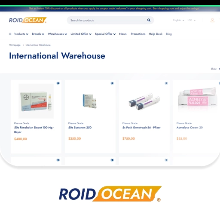This screenshot has width=220, height=220.
Task: Expand the Limited Offer menu
Action: (81, 34)
